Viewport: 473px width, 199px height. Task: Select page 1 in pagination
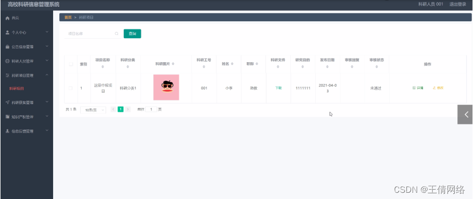(120, 109)
